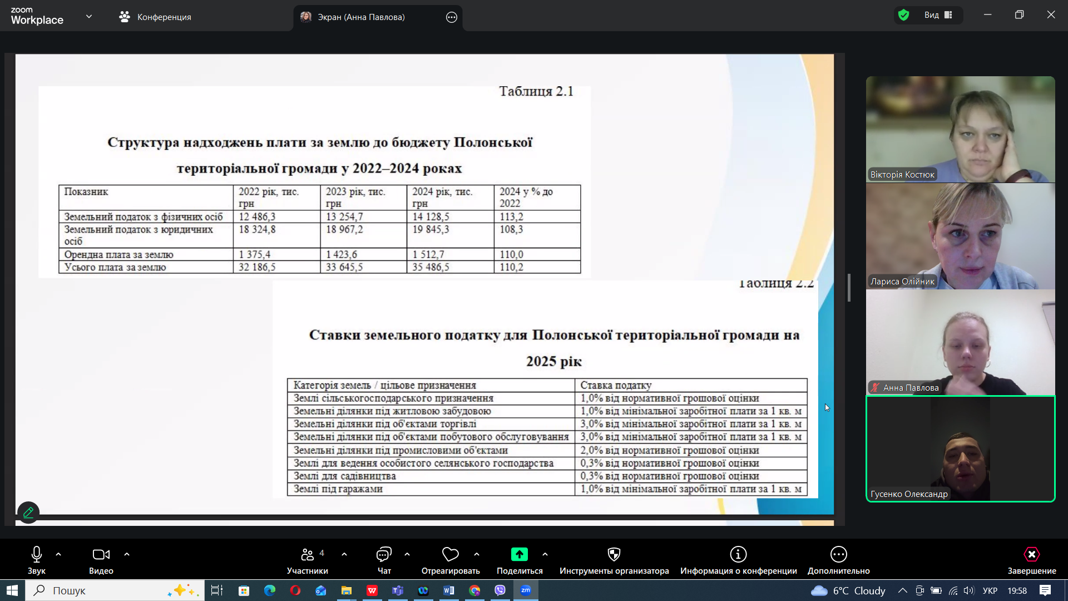The image size is (1068, 601).
Task: Expand audio settings arrow next to Звук
Action: [x=58, y=554]
